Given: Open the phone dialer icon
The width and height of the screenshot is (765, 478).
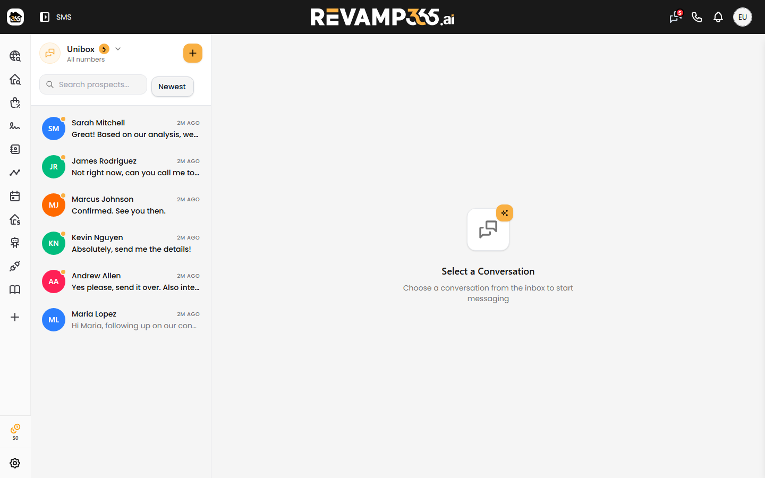Looking at the screenshot, I should (697, 17).
